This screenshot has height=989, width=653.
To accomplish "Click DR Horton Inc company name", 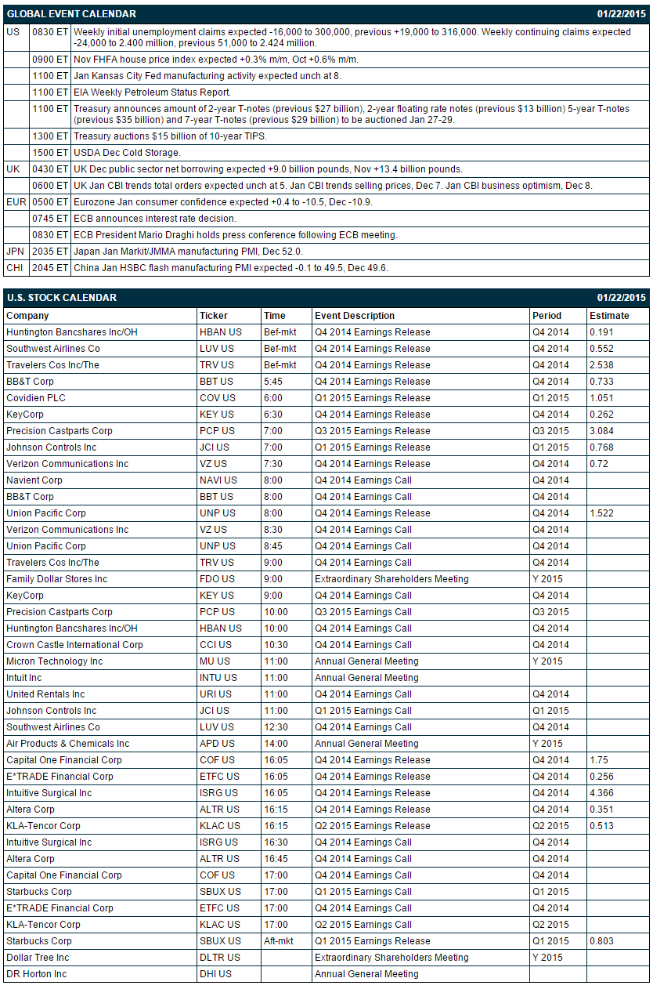I will 37,974.
